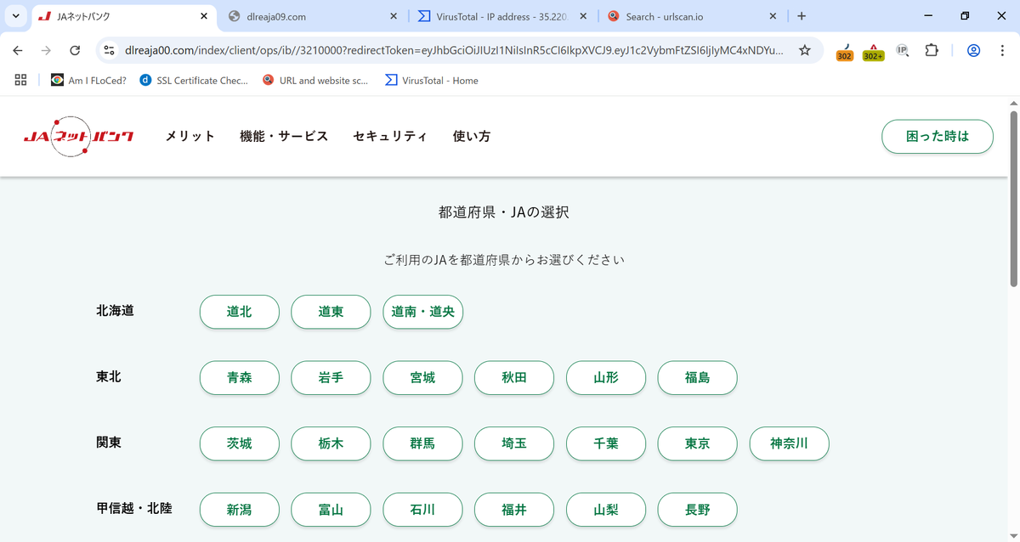Pick 千葉 prefecture button

coord(606,443)
